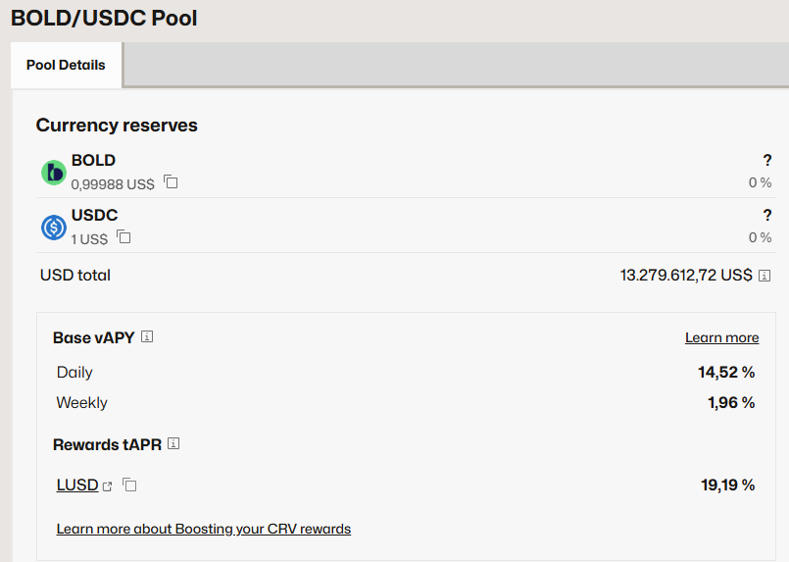Click the 0 % in USDC row
This screenshot has height=562, width=789.
click(760, 237)
